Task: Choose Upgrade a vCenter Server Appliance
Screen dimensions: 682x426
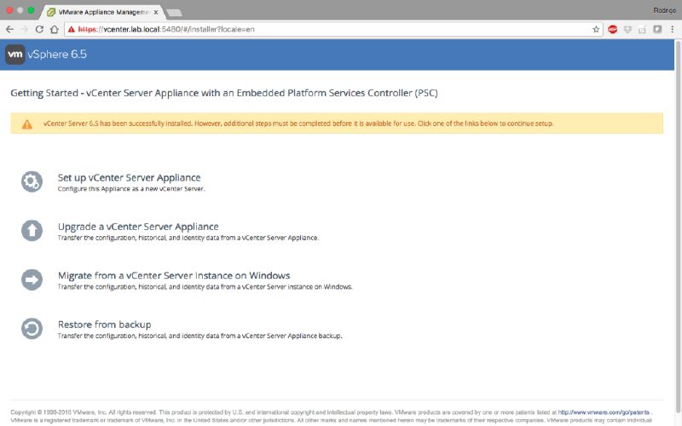Action: click(x=138, y=227)
